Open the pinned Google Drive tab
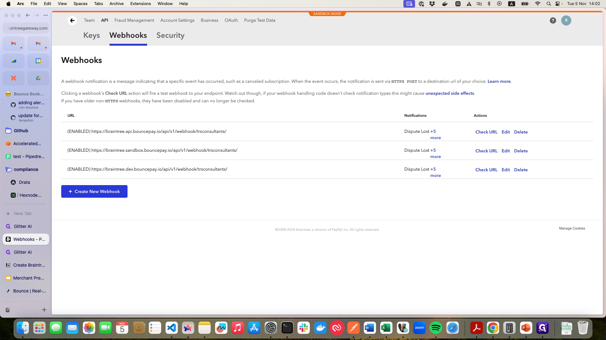Screen dimensions: 606x340 click(x=38, y=78)
